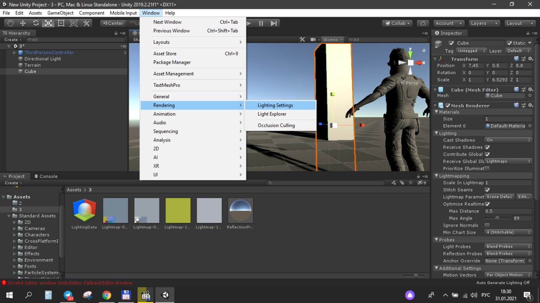Advance one frame with the Step button
The height and width of the screenshot is (303, 540).
(x=274, y=23)
